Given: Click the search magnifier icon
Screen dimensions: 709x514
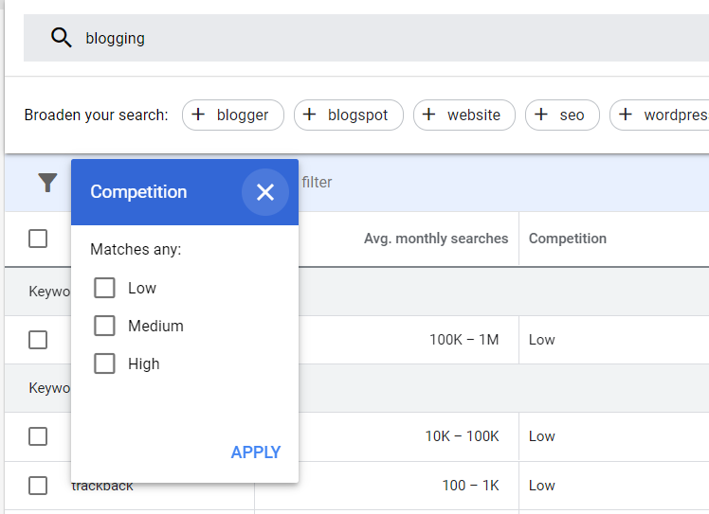Looking at the screenshot, I should (61, 38).
